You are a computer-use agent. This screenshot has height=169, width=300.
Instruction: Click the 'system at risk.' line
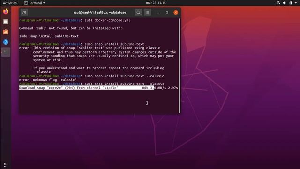click(48, 60)
